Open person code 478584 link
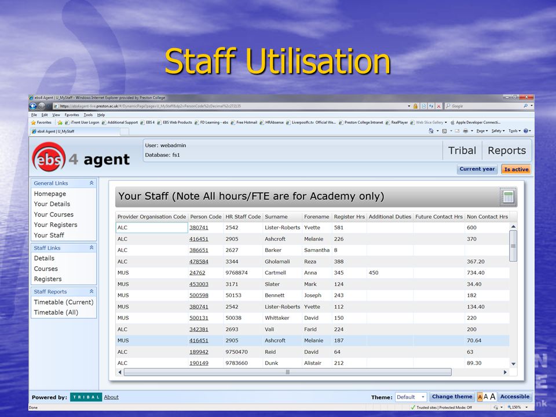556x417 pixels. (199, 262)
